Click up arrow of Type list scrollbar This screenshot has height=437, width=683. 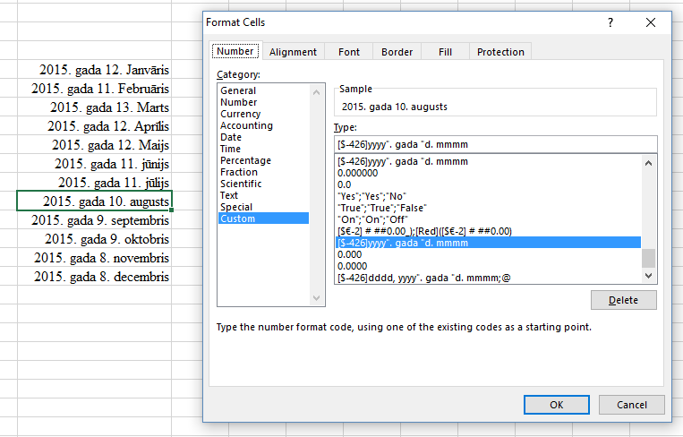pos(648,163)
